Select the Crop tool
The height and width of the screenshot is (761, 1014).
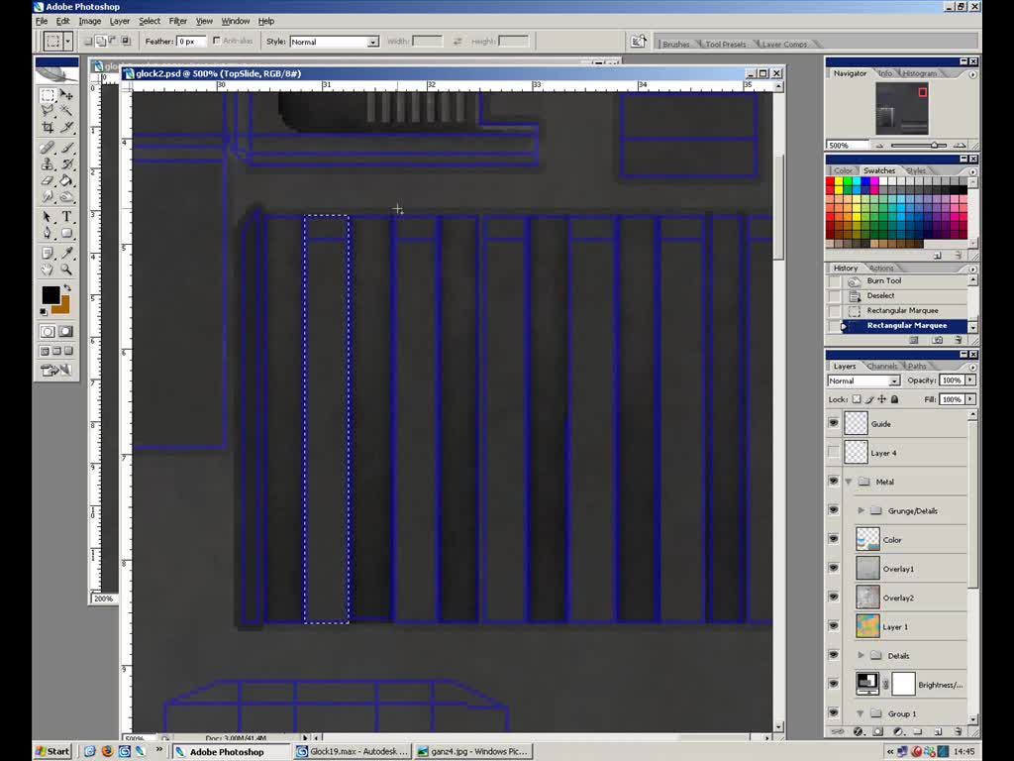[x=48, y=127]
